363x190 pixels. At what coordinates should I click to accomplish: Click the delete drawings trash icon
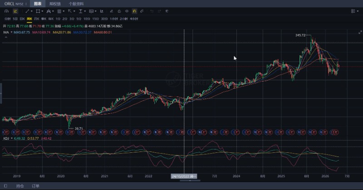tap(167, 11)
